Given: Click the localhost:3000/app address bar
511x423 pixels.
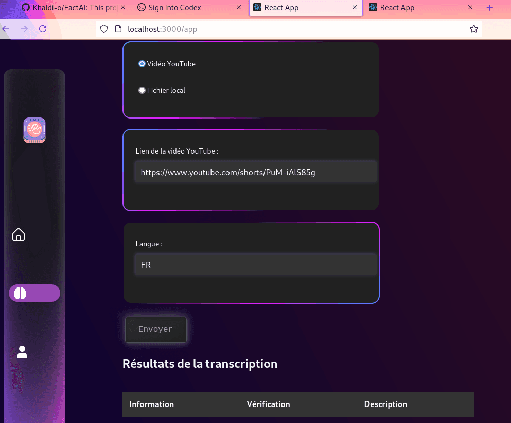Looking at the screenshot, I should point(288,29).
